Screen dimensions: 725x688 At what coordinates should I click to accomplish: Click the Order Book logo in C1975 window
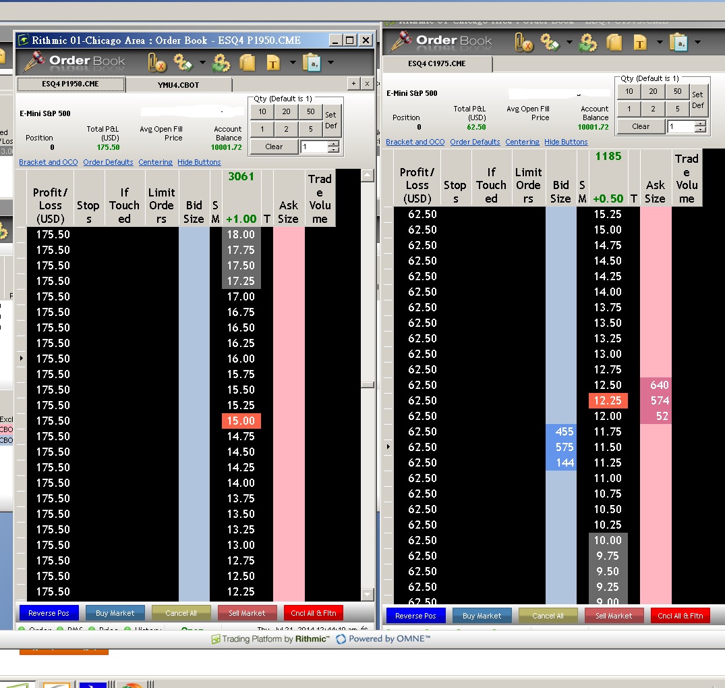pos(442,41)
